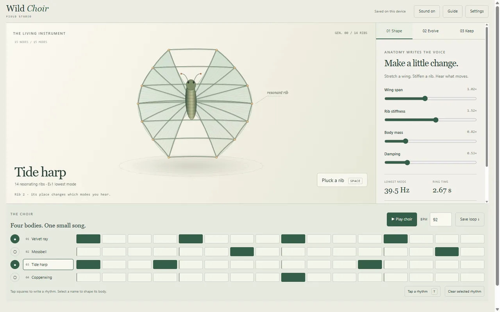Toggle the Velvet ray voice circle
Image resolution: width=500 pixels, height=312 pixels.
click(15, 239)
